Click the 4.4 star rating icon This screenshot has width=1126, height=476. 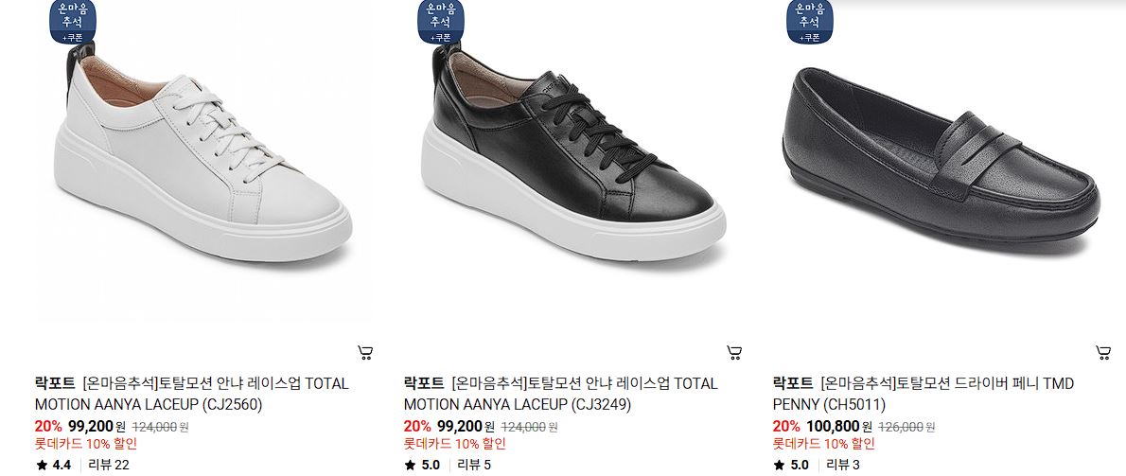click(x=42, y=466)
